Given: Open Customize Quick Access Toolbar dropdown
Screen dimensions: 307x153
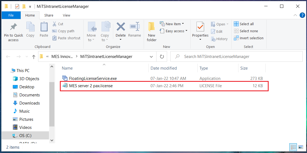Looking at the screenshot, I should pos(30,6).
